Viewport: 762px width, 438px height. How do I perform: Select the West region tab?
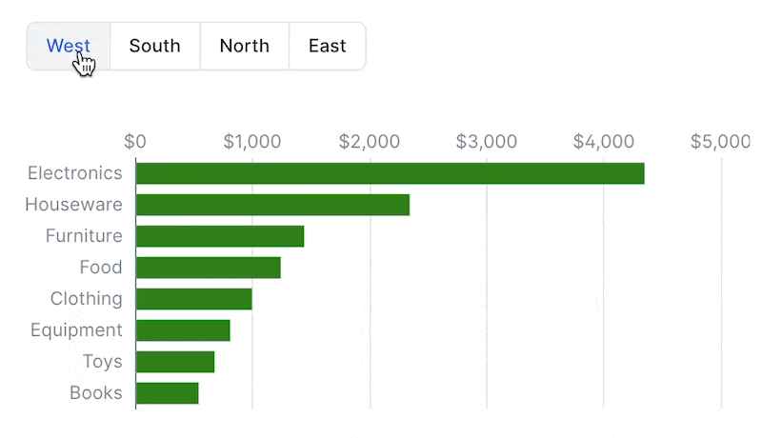tap(69, 46)
